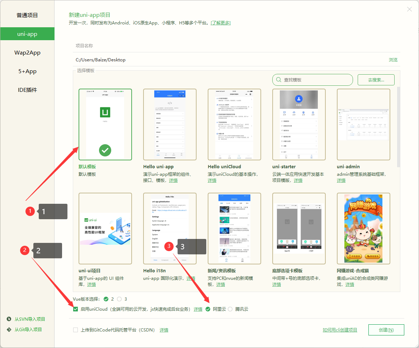Select the 网赚游戏-合成猫 template thumbnail
The width and height of the screenshot is (419, 348).
363,229
